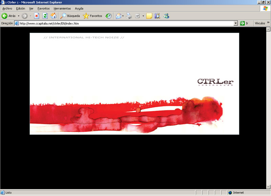The image size is (271, 196).
Task: Open the Research books icon
Action: (157, 16)
